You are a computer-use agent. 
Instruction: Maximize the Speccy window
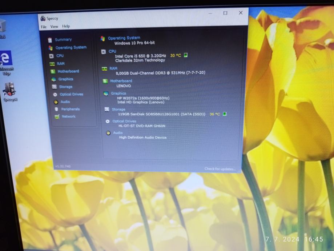[225, 13]
